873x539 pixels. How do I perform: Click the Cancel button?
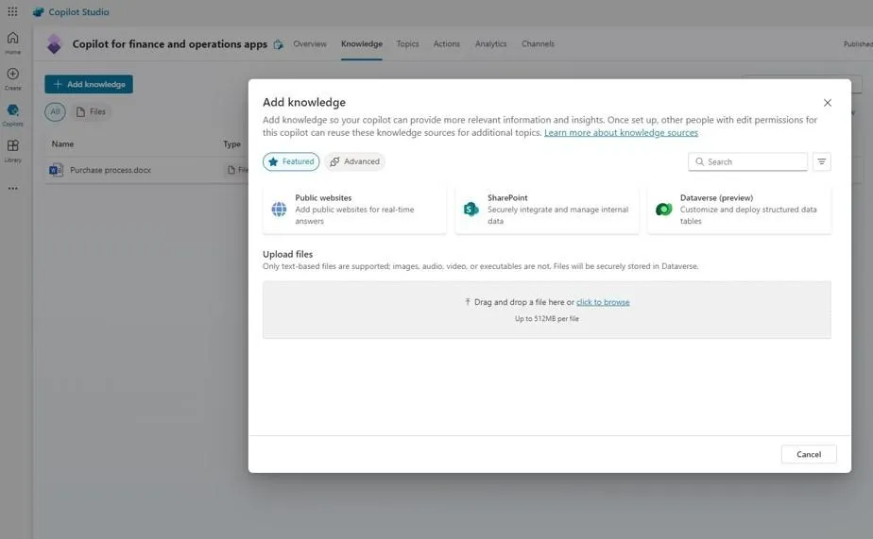pyautogui.click(x=809, y=454)
